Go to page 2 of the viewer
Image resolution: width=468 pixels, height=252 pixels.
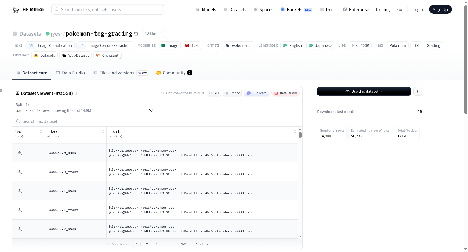[x=147, y=244]
